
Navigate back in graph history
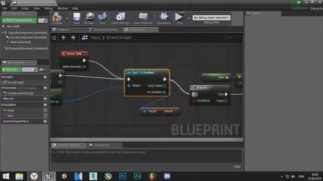click(x=64, y=38)
